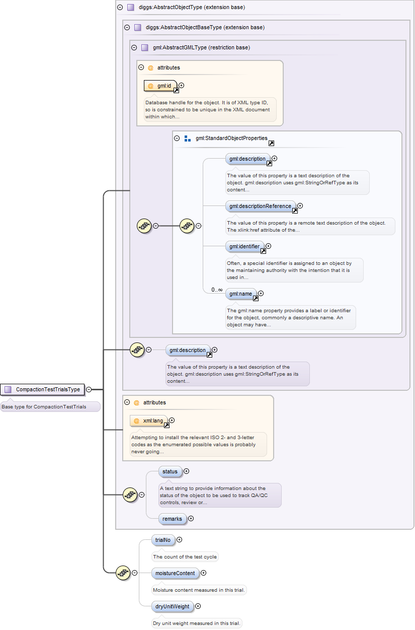Expand the dryUnitWeight element
Screen dimensions: 415x630
click(x=198, y=606)
